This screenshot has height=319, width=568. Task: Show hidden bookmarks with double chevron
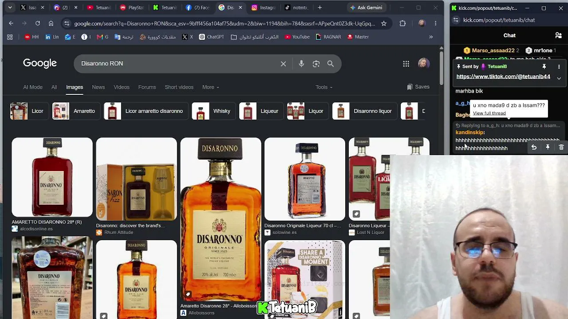point(431,37)
